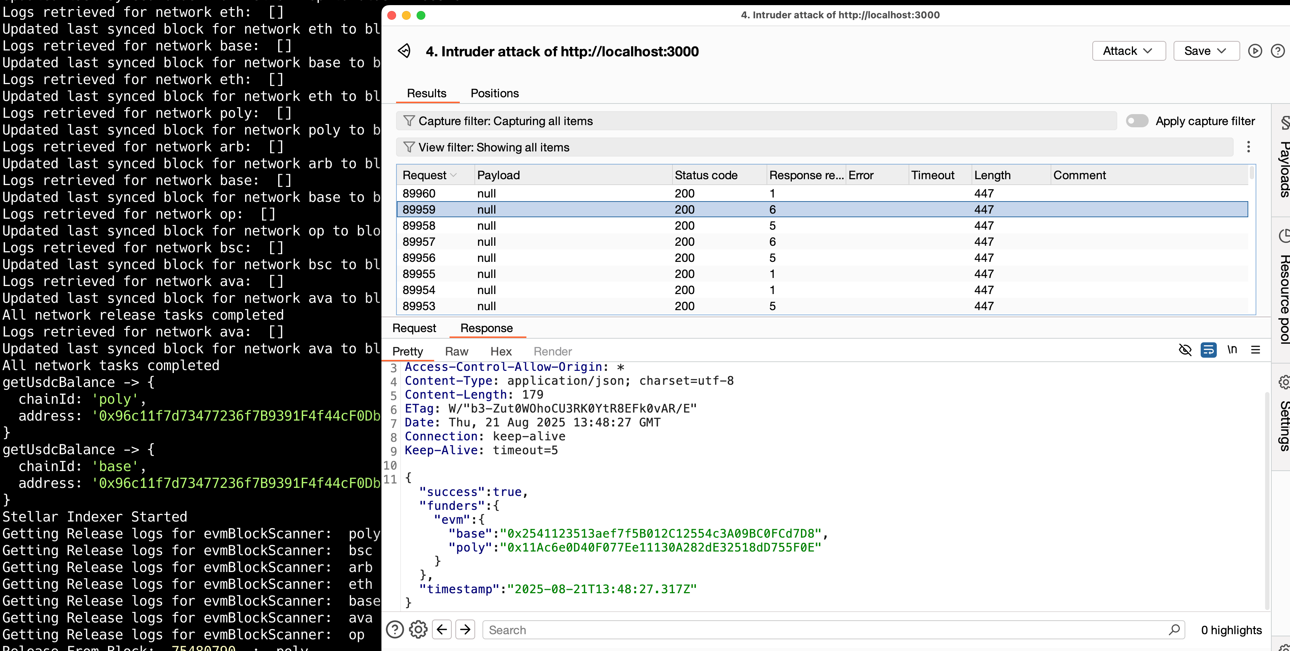Click the ETag header line

point(550,408)
